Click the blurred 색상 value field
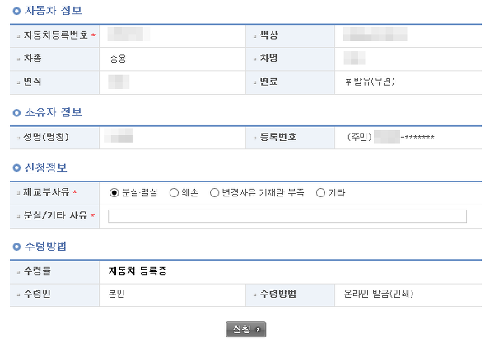 click(x=375, y=34)
